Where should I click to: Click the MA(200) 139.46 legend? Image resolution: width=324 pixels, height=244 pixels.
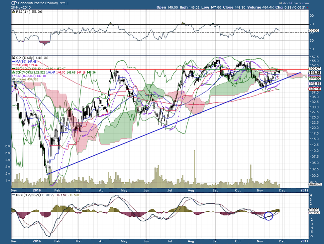click(27, 65)
